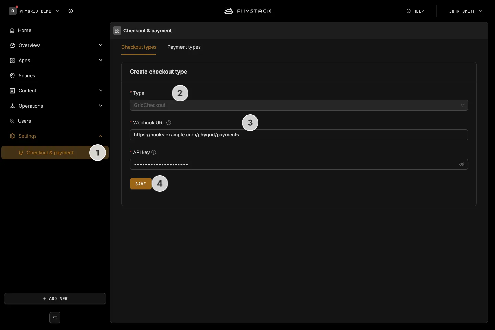Open the Type GridCheckout dropdown
495x330 pixels.
[x=299, y=105]
